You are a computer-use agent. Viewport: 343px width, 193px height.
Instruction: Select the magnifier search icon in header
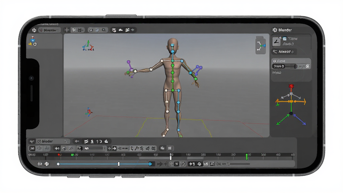(x=104, y=30)
